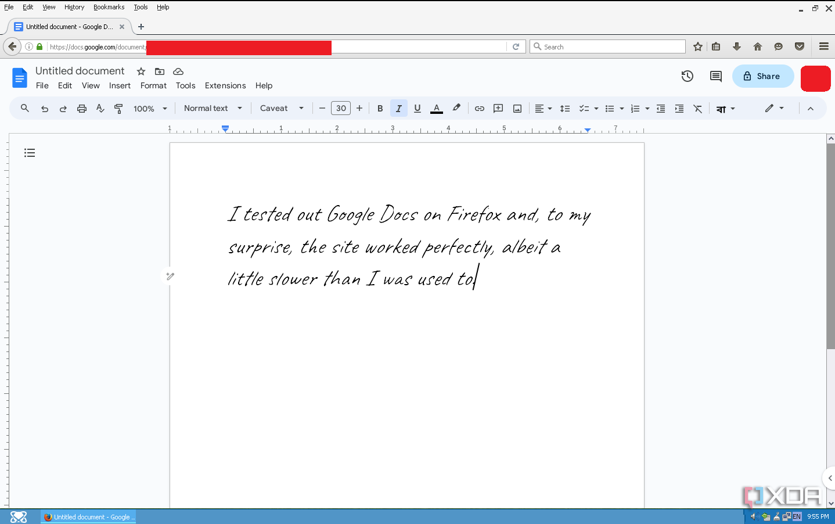
Task: Open highlight color picker
Action: pos(456,108)
